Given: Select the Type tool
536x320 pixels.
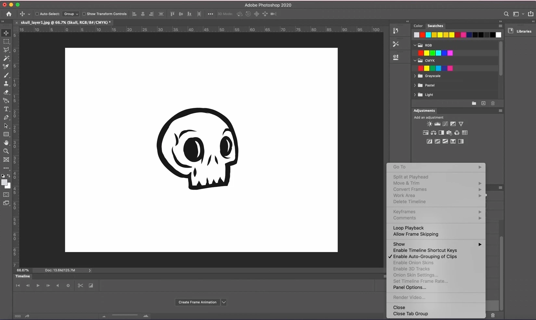Looking at the screenshot, I should coord(6,109).
